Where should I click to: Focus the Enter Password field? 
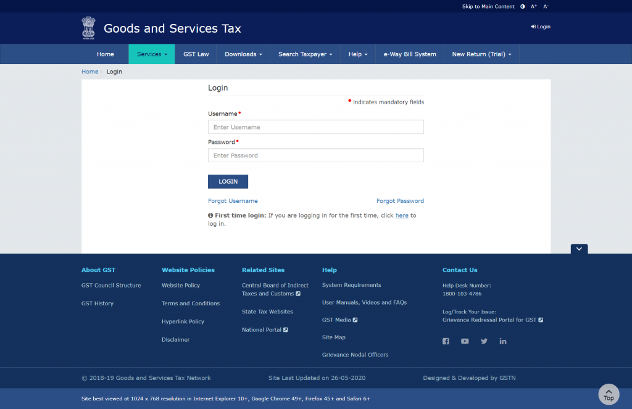click(x=315, y=155)
